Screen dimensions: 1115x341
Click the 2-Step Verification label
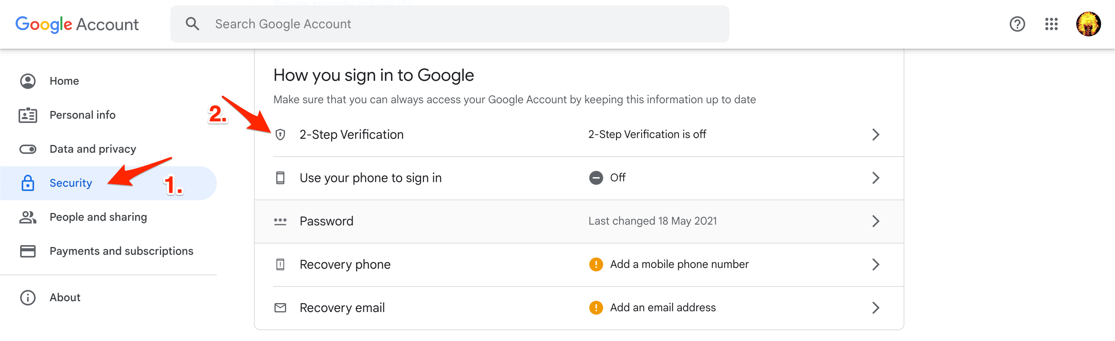click(352, 135)
